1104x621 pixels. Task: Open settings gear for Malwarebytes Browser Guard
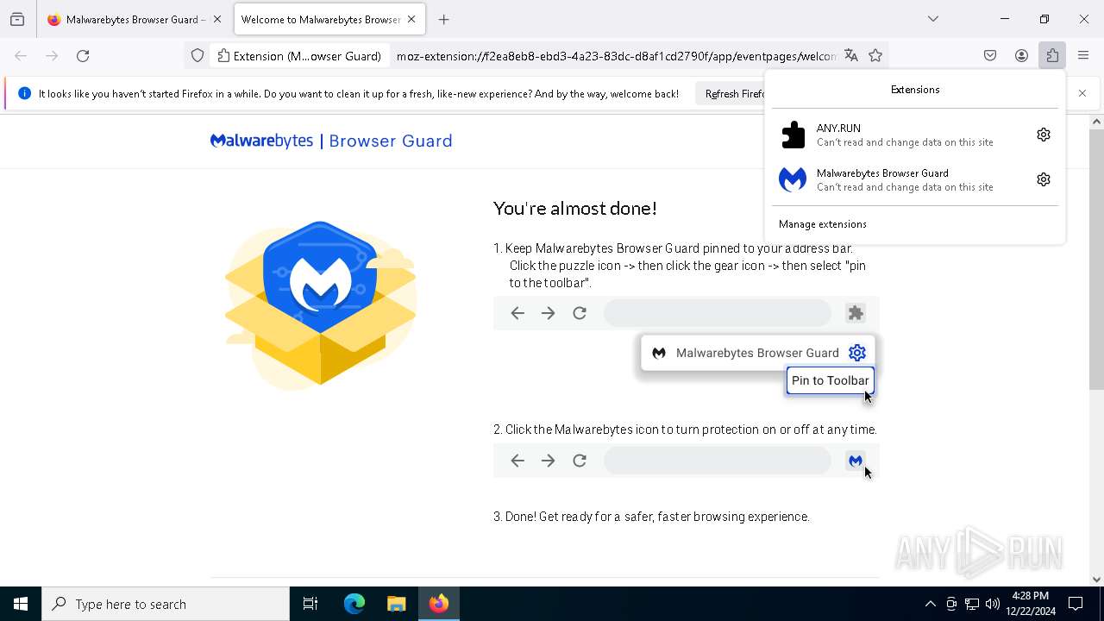[1044, 179]
